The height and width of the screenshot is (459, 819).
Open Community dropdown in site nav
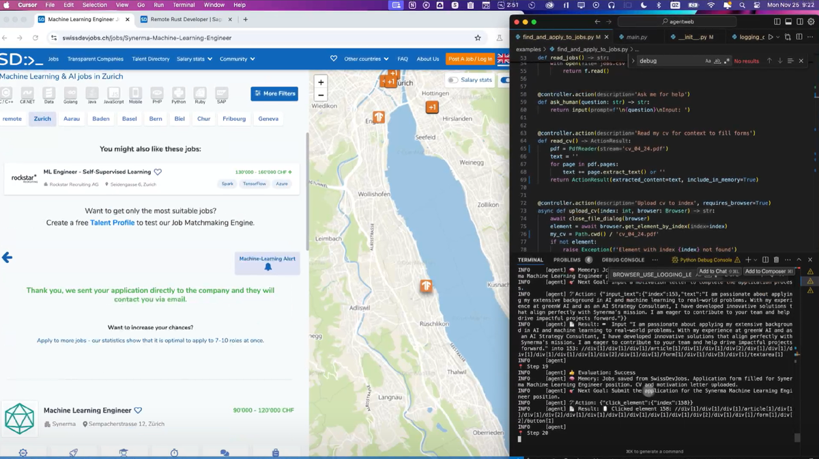(x=237, y=59)
